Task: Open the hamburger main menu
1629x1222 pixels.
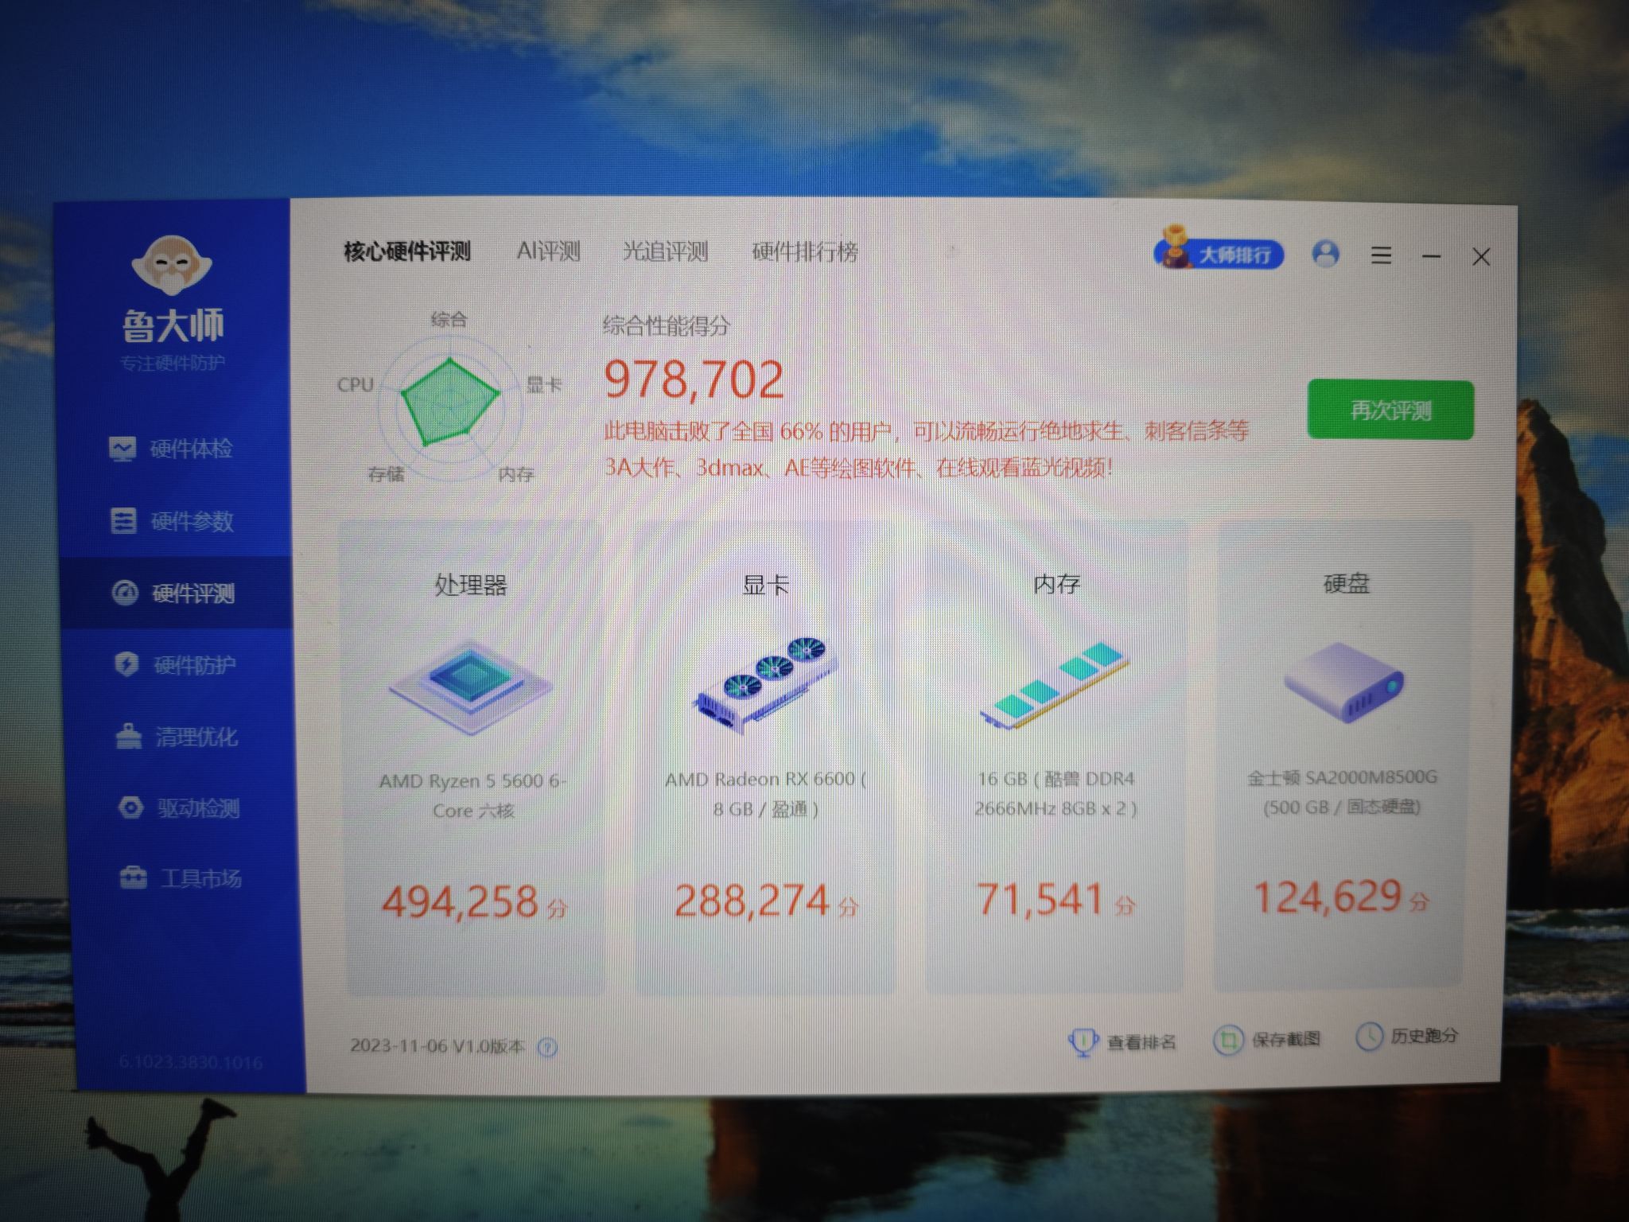Action: click(1382, 256)
